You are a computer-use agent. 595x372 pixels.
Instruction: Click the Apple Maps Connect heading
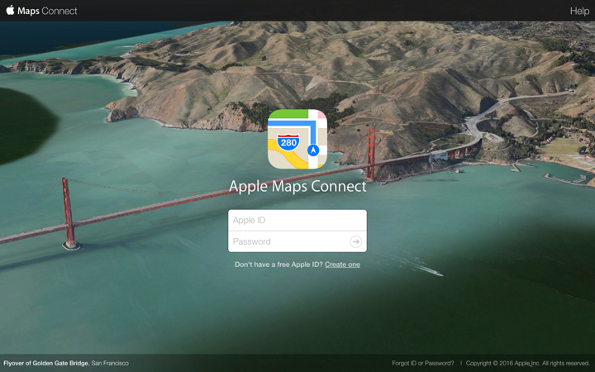[297, 186]
